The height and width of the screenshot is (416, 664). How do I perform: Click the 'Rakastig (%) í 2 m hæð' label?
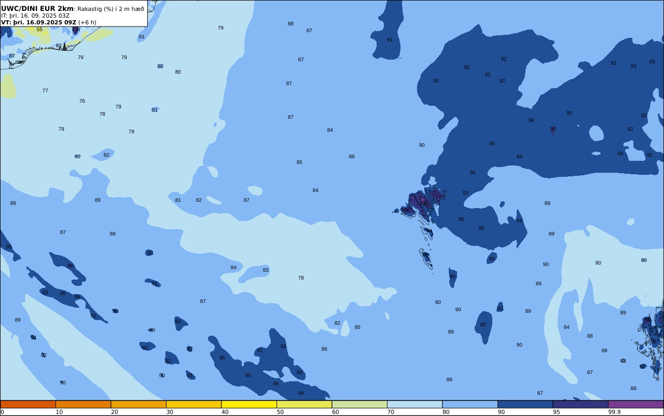pos(111,9)
